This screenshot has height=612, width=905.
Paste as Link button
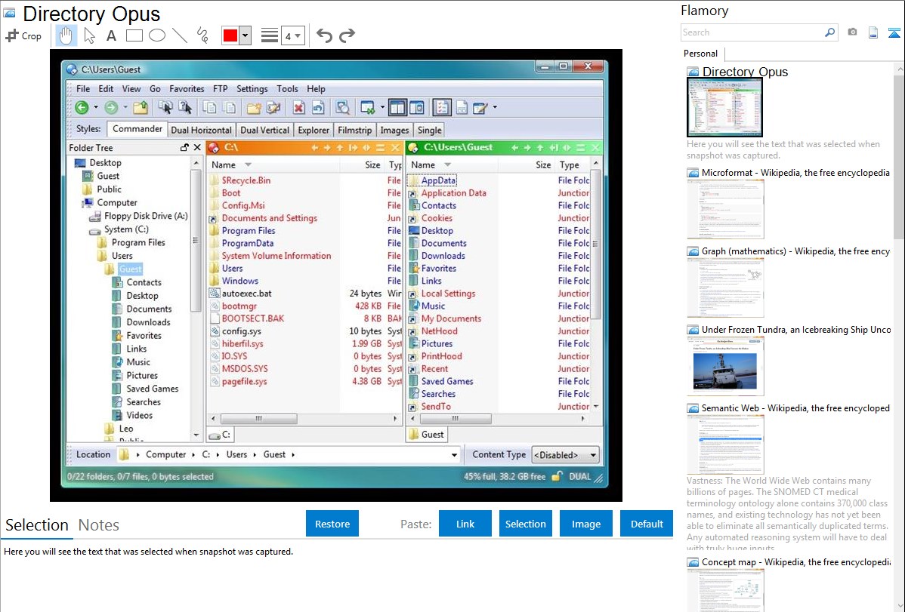tap(465, 524)
